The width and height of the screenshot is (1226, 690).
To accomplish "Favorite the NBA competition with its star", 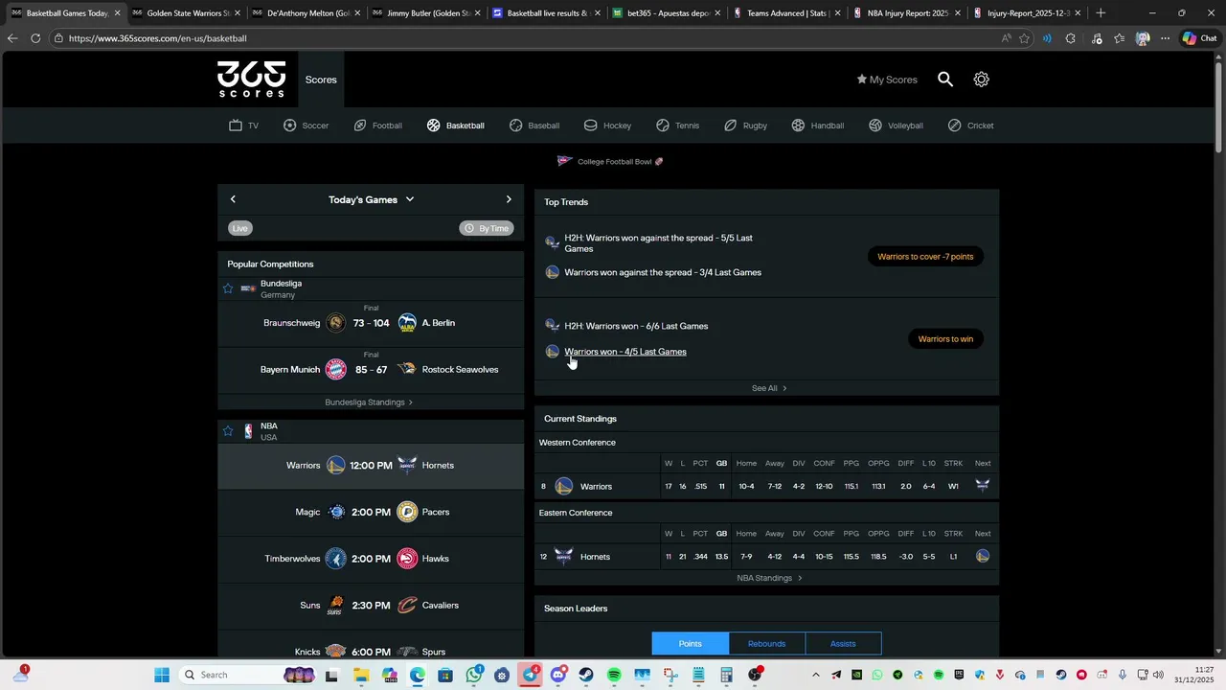I will click(228, 431).
